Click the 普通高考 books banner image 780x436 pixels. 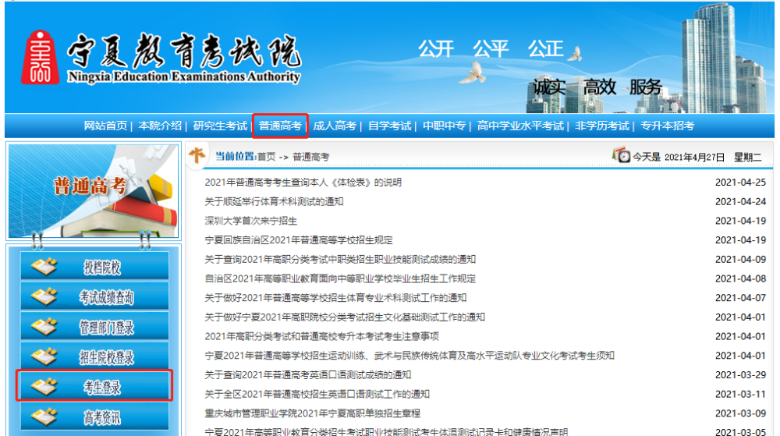tap(94, 191)
